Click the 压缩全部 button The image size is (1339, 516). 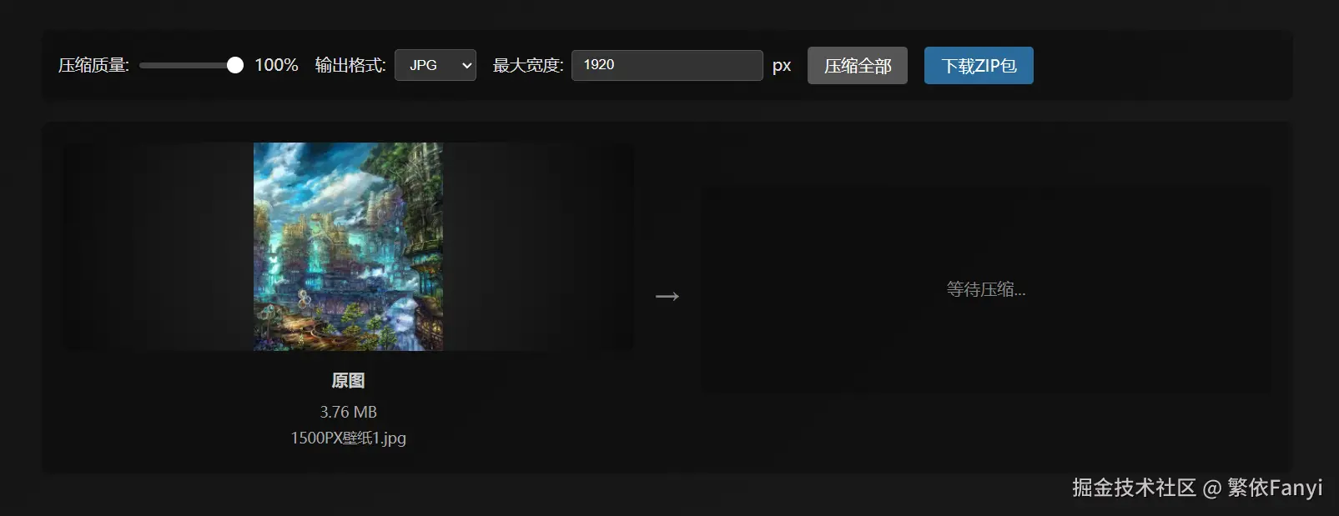858,66
